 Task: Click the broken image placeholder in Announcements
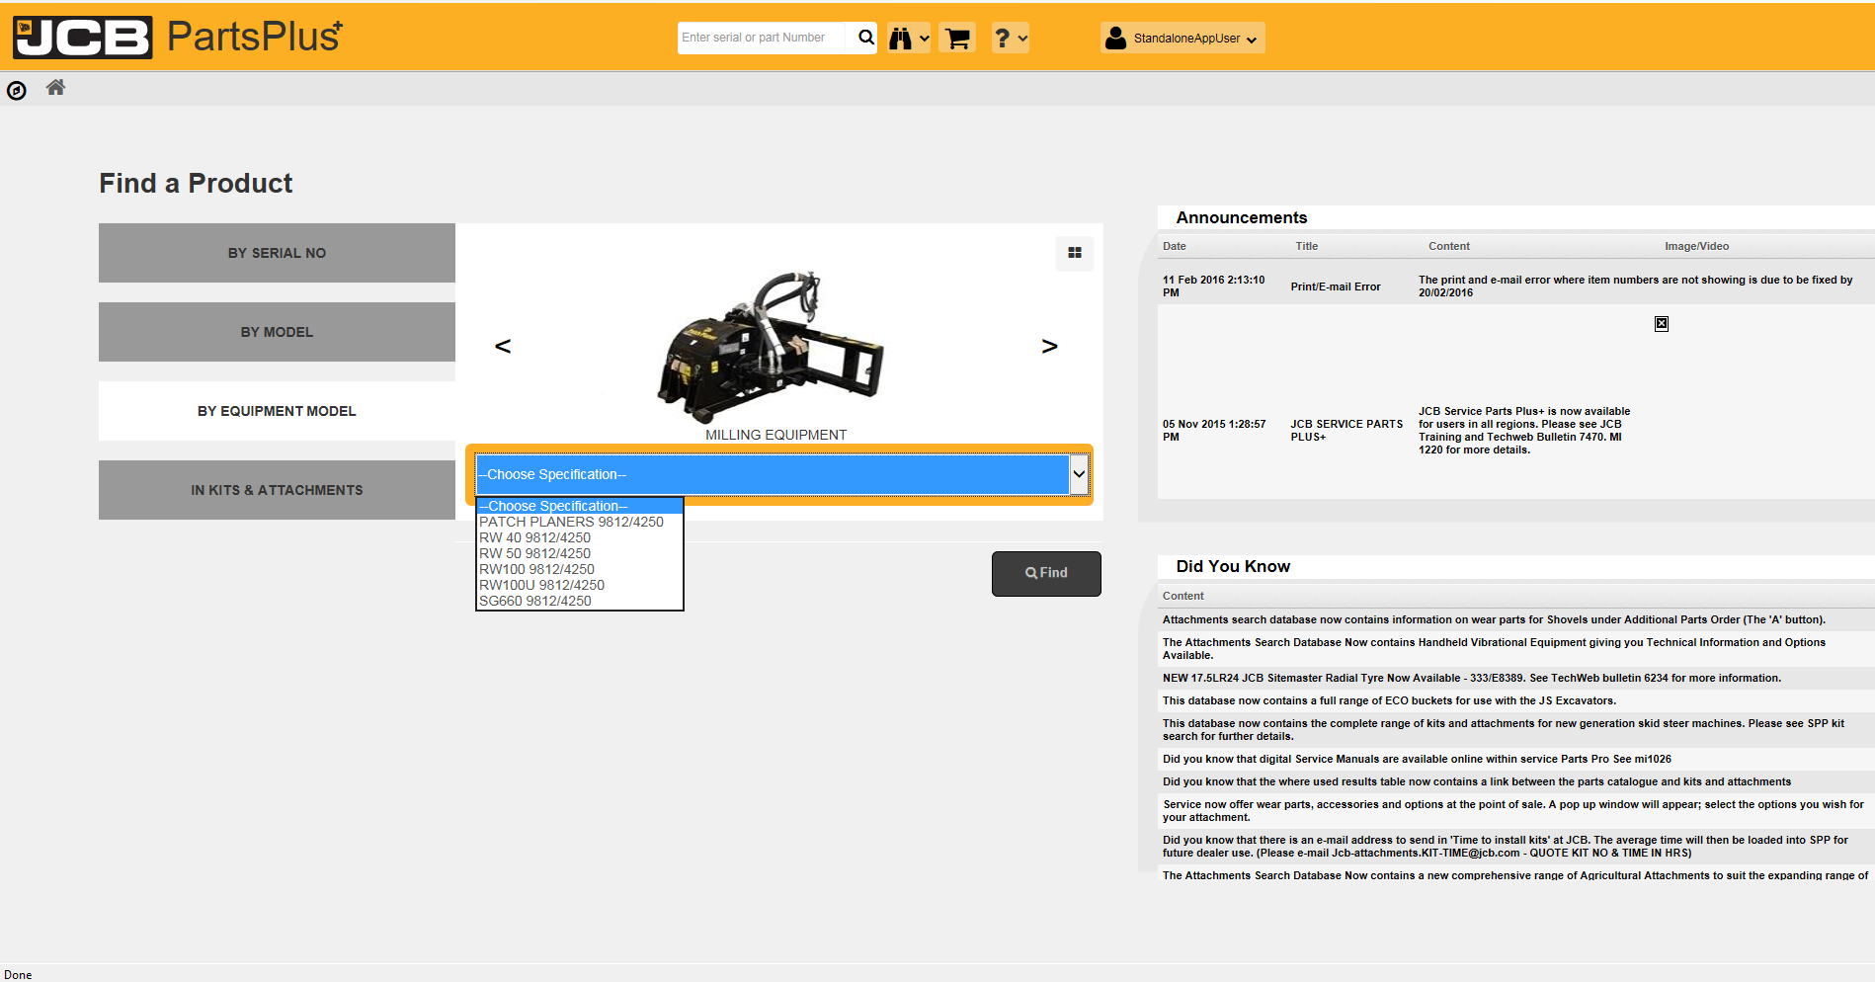(x=1662, y=324)
